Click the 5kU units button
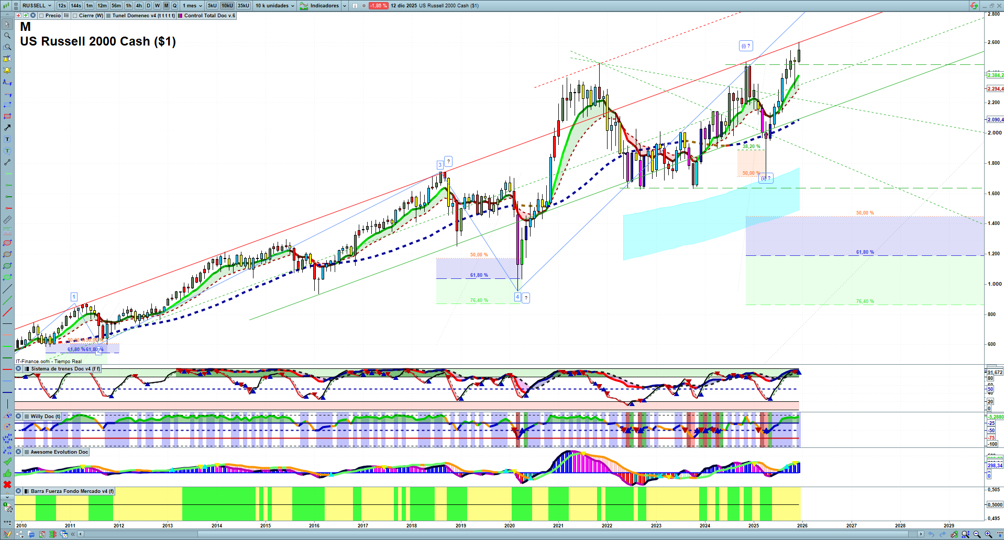This screenshot has width=1004, height=540. click(x=212, y=6)
